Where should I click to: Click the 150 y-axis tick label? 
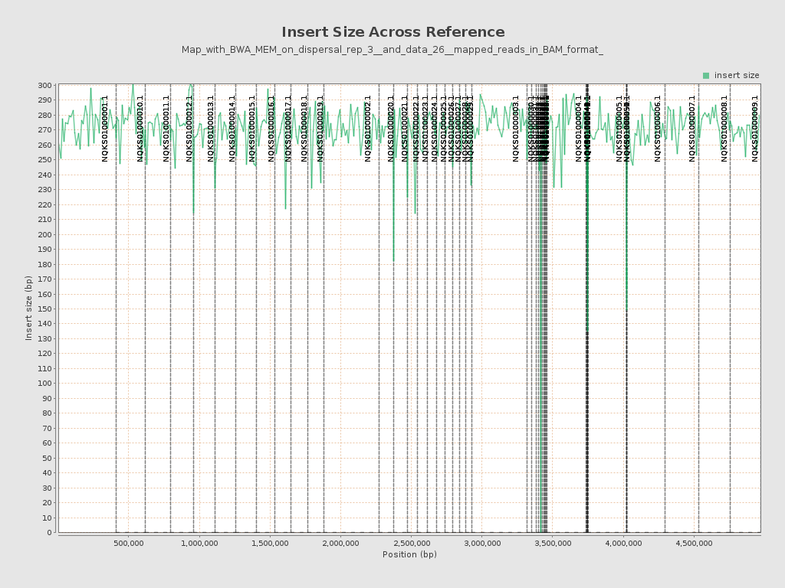(45, 309)
